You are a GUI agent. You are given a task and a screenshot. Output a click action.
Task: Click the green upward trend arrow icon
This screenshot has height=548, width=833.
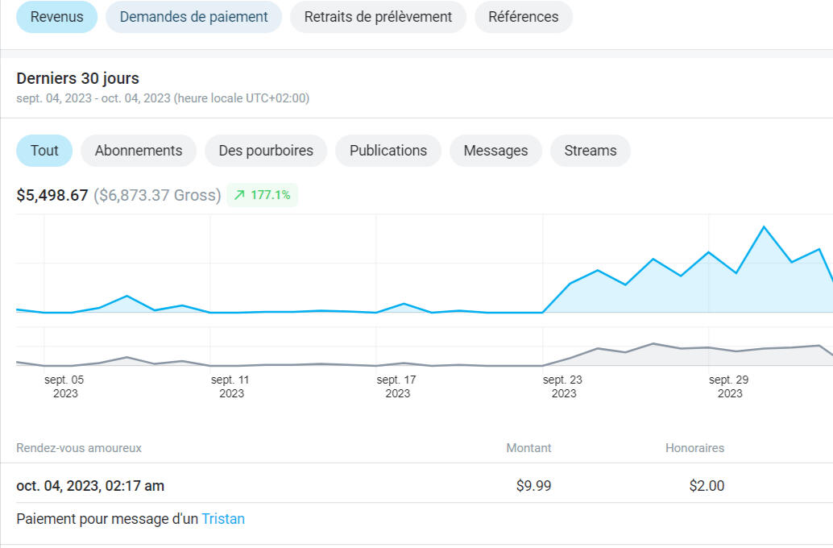click(239, 195)
